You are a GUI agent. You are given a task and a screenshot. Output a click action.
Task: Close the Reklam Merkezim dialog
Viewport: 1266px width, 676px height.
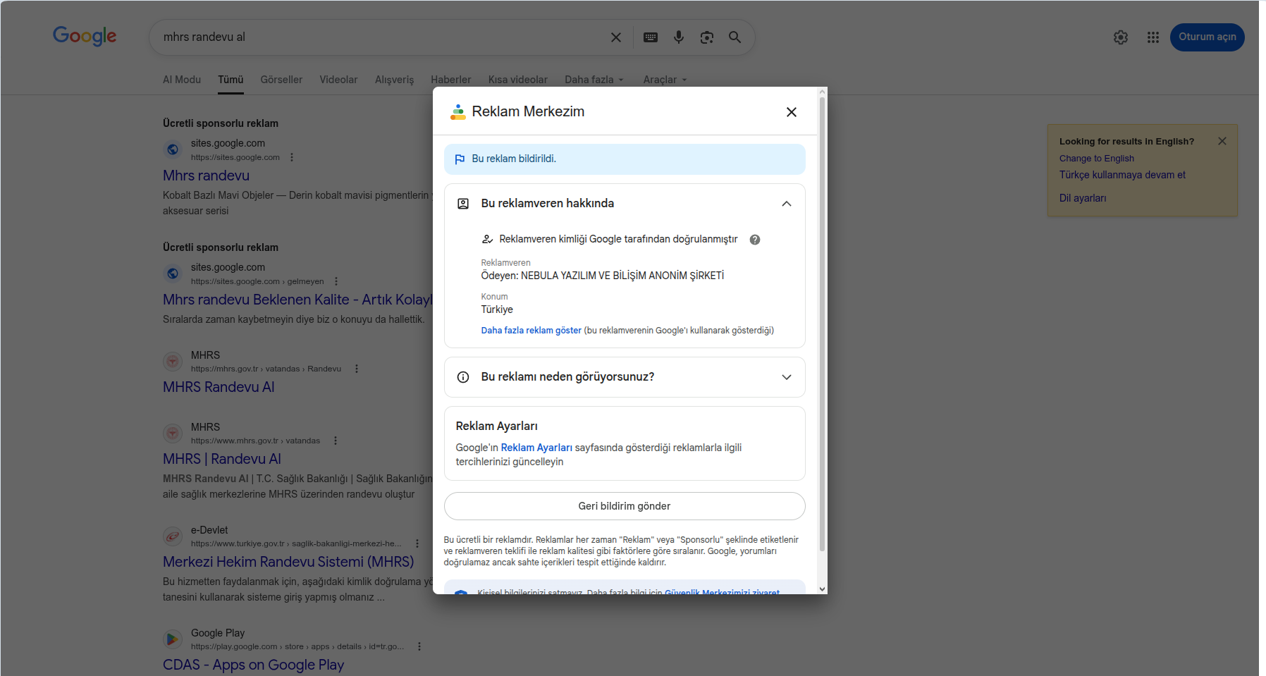click(792, 112)
